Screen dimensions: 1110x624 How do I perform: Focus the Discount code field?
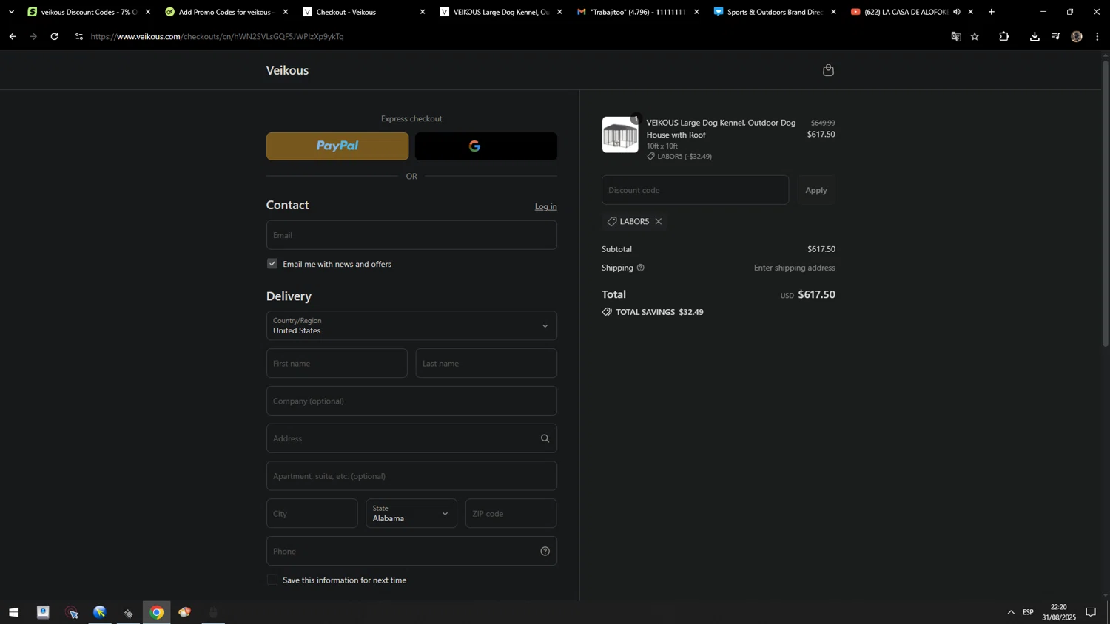coord(695,190)
